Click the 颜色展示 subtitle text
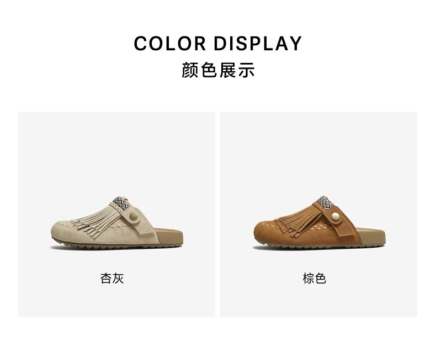The width and height of the screenshot is (436, 342). (x=217, y=70)
